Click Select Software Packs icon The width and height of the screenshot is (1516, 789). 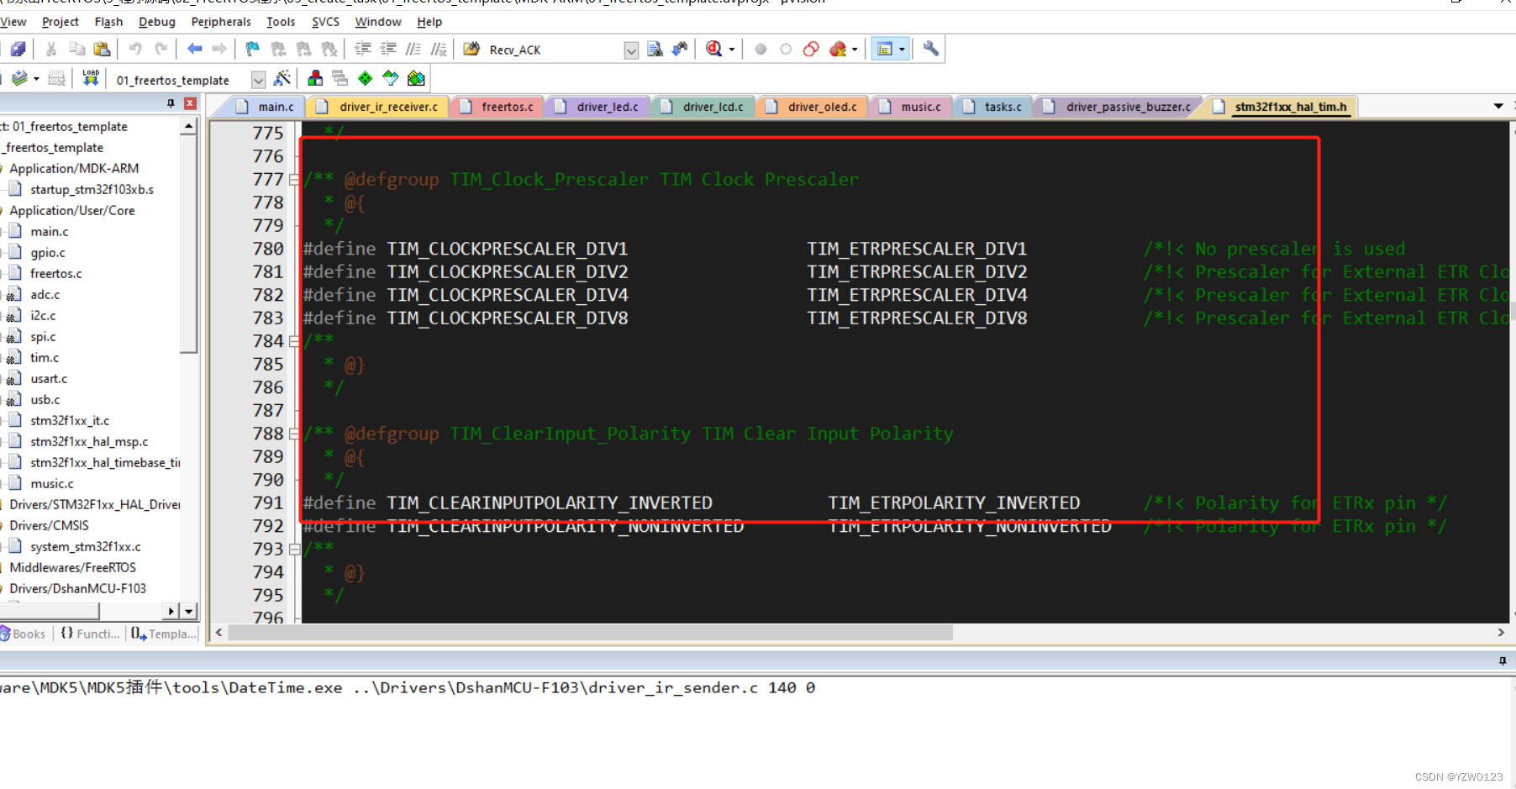(391, 79)
